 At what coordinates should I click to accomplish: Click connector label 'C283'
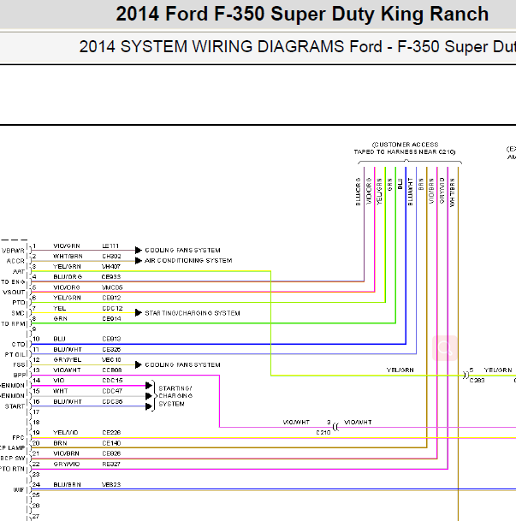(x=477, y=381)
